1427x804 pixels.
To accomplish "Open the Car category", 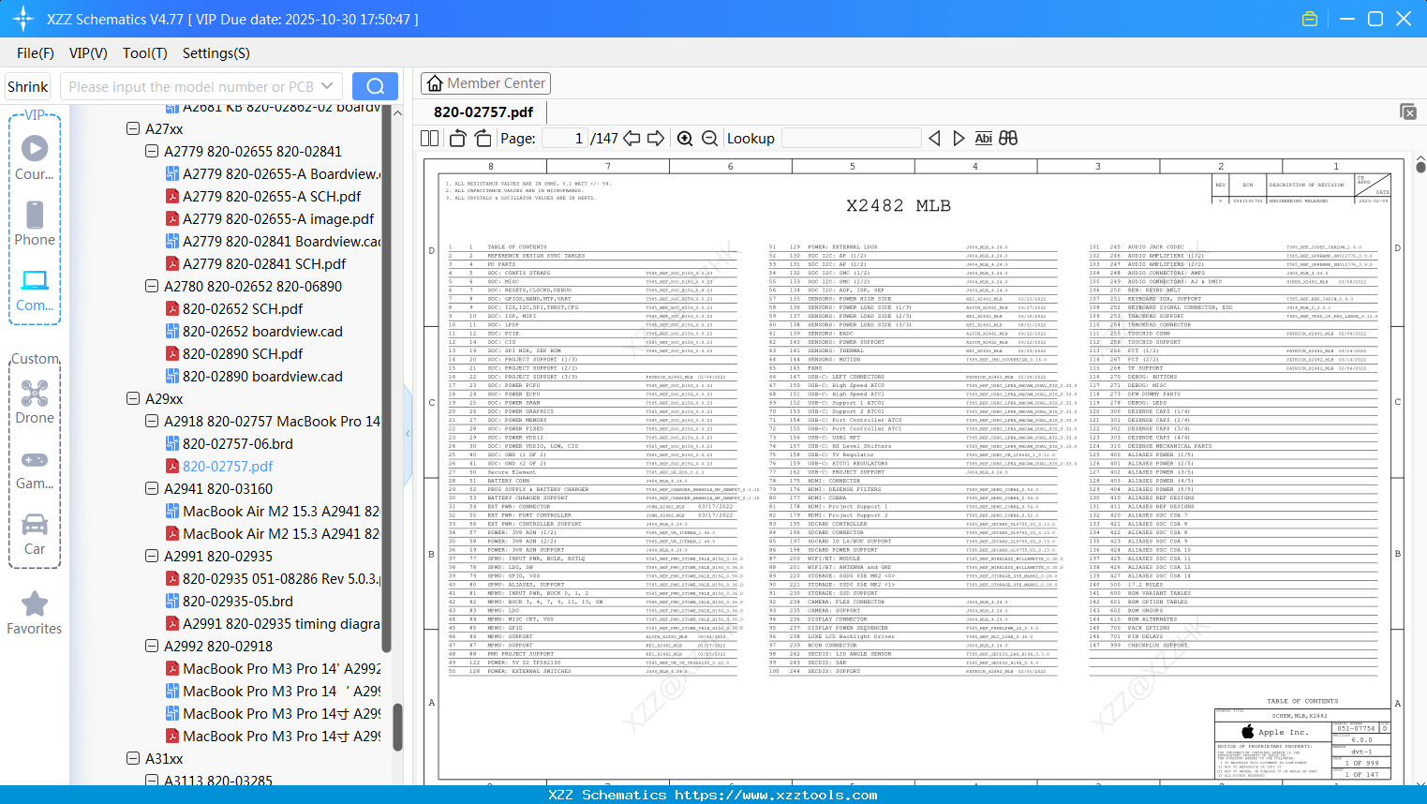I will coord(35,533).
